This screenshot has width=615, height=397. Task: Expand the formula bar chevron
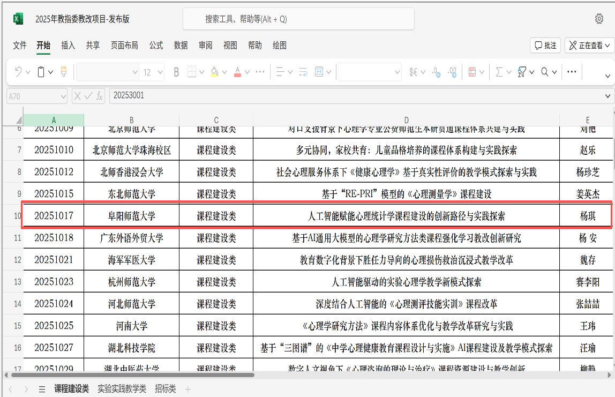pos(607,96)
